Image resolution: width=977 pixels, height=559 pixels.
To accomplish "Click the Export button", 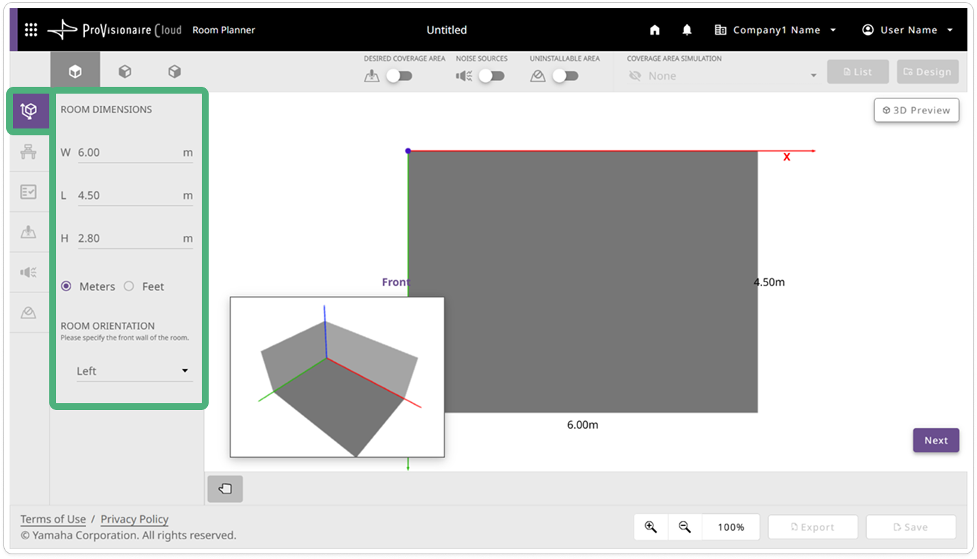I will [x=813, y=527].
